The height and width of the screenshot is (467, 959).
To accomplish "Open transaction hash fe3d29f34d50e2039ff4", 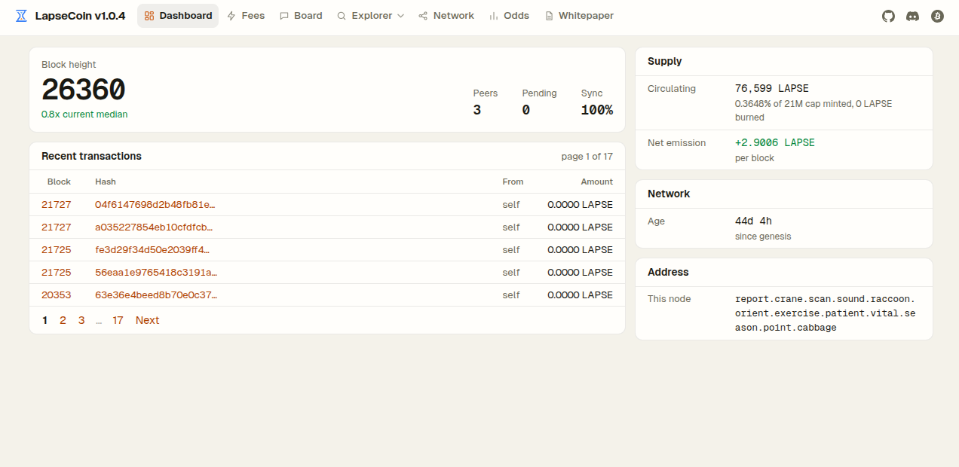I will 152,249.
